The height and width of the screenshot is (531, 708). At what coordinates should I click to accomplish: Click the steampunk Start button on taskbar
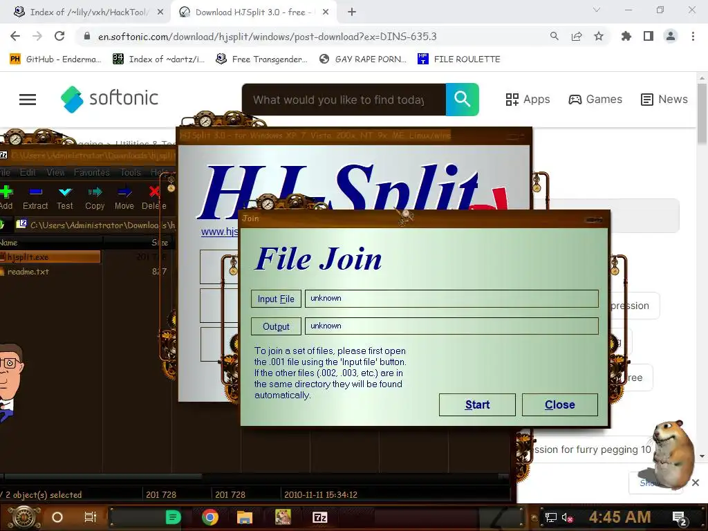(24, 517)
